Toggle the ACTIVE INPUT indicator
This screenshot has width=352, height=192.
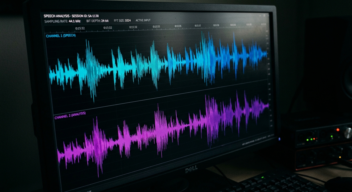(142, 20)
